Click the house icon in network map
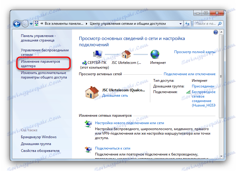This screenshot has height=171, width=236. click(x=126, y=54)
